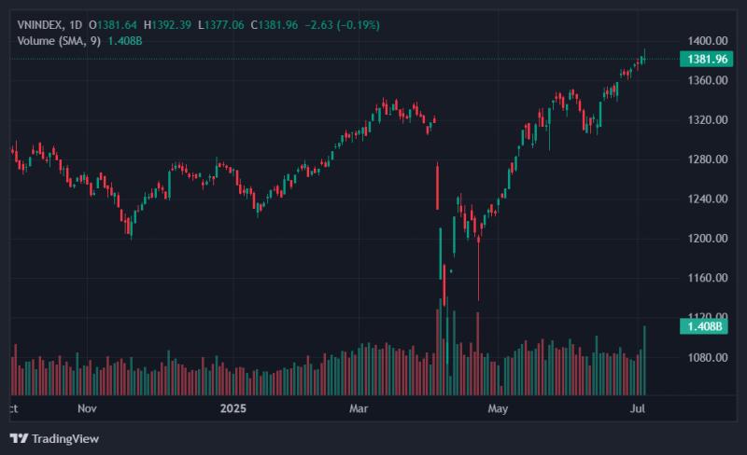The height and width of the screenshot is (455, 747).
Task: Click the 1080.00 price axis label
Action: pos(708,357)
